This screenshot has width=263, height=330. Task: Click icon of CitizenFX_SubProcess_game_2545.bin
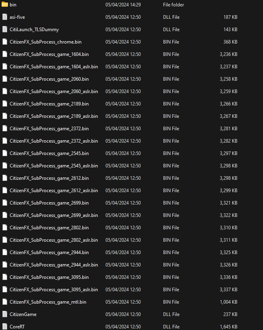(x=5, y=153)
